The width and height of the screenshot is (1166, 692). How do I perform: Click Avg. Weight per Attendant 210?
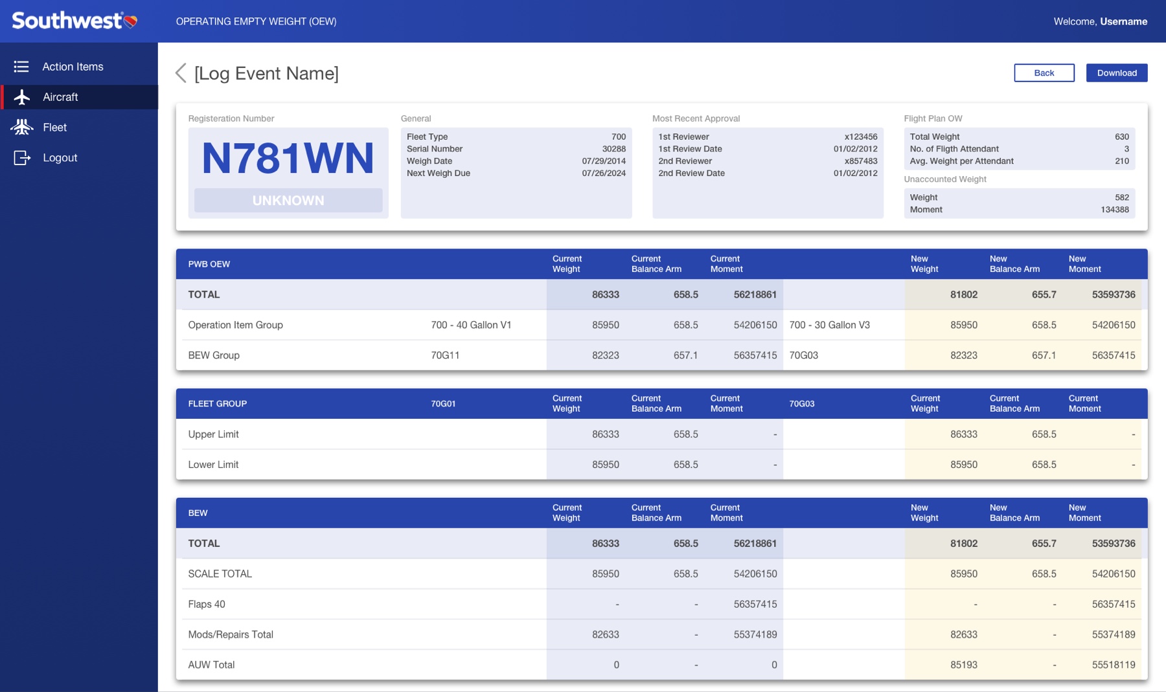click(x=1122, y=161)
